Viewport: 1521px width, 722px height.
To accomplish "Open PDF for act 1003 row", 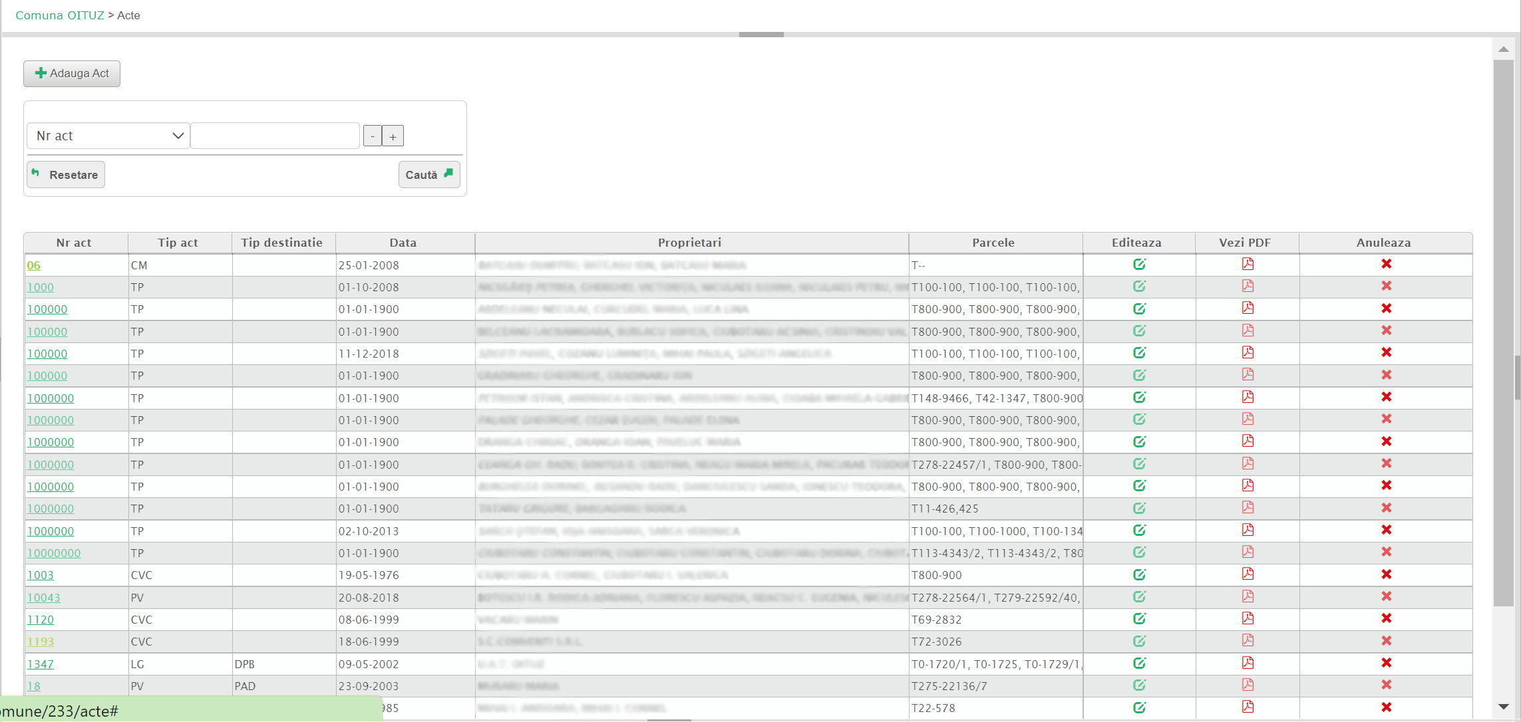I will pos(1248,574).
